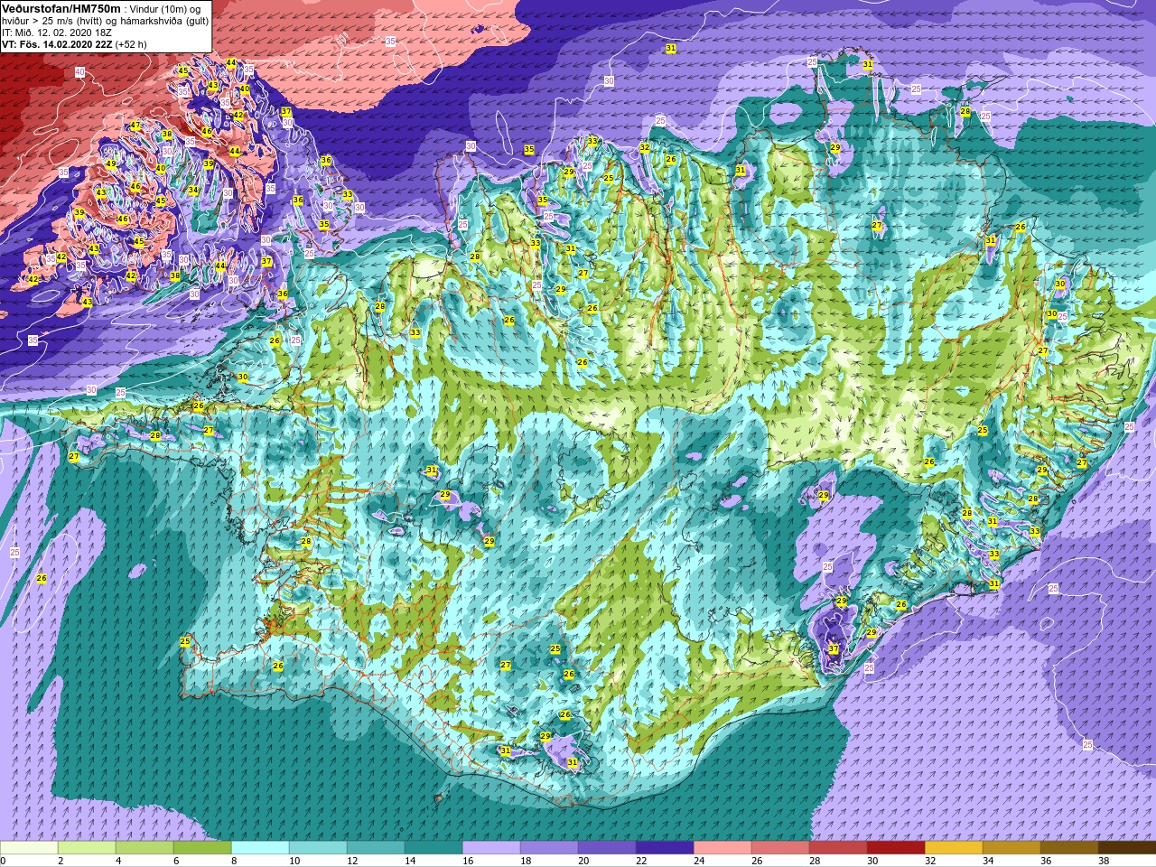Click the legend scale number 20
Screen dimensions: 1156x867
coord(583,861)
